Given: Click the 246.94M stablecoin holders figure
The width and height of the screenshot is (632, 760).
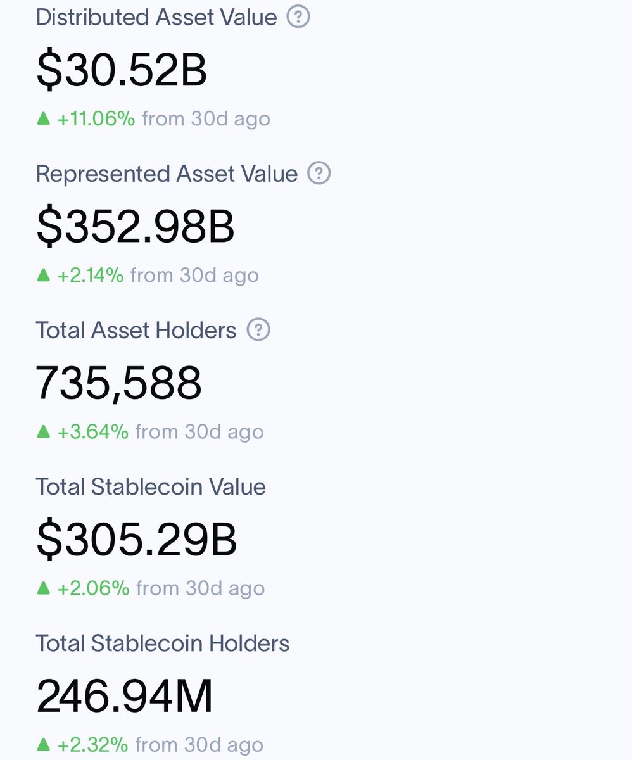Looking at the screenshot, I should 125,695.
